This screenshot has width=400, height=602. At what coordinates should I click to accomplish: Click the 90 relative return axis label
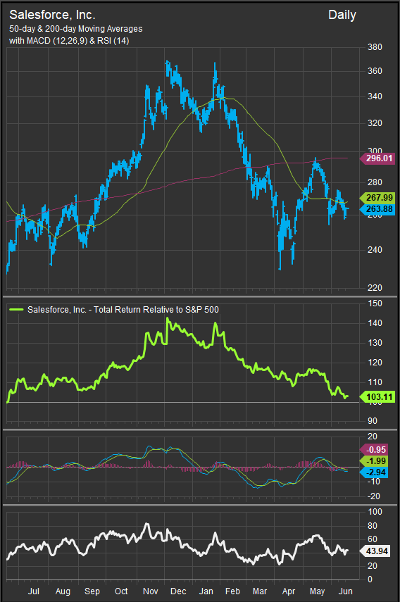373,421
